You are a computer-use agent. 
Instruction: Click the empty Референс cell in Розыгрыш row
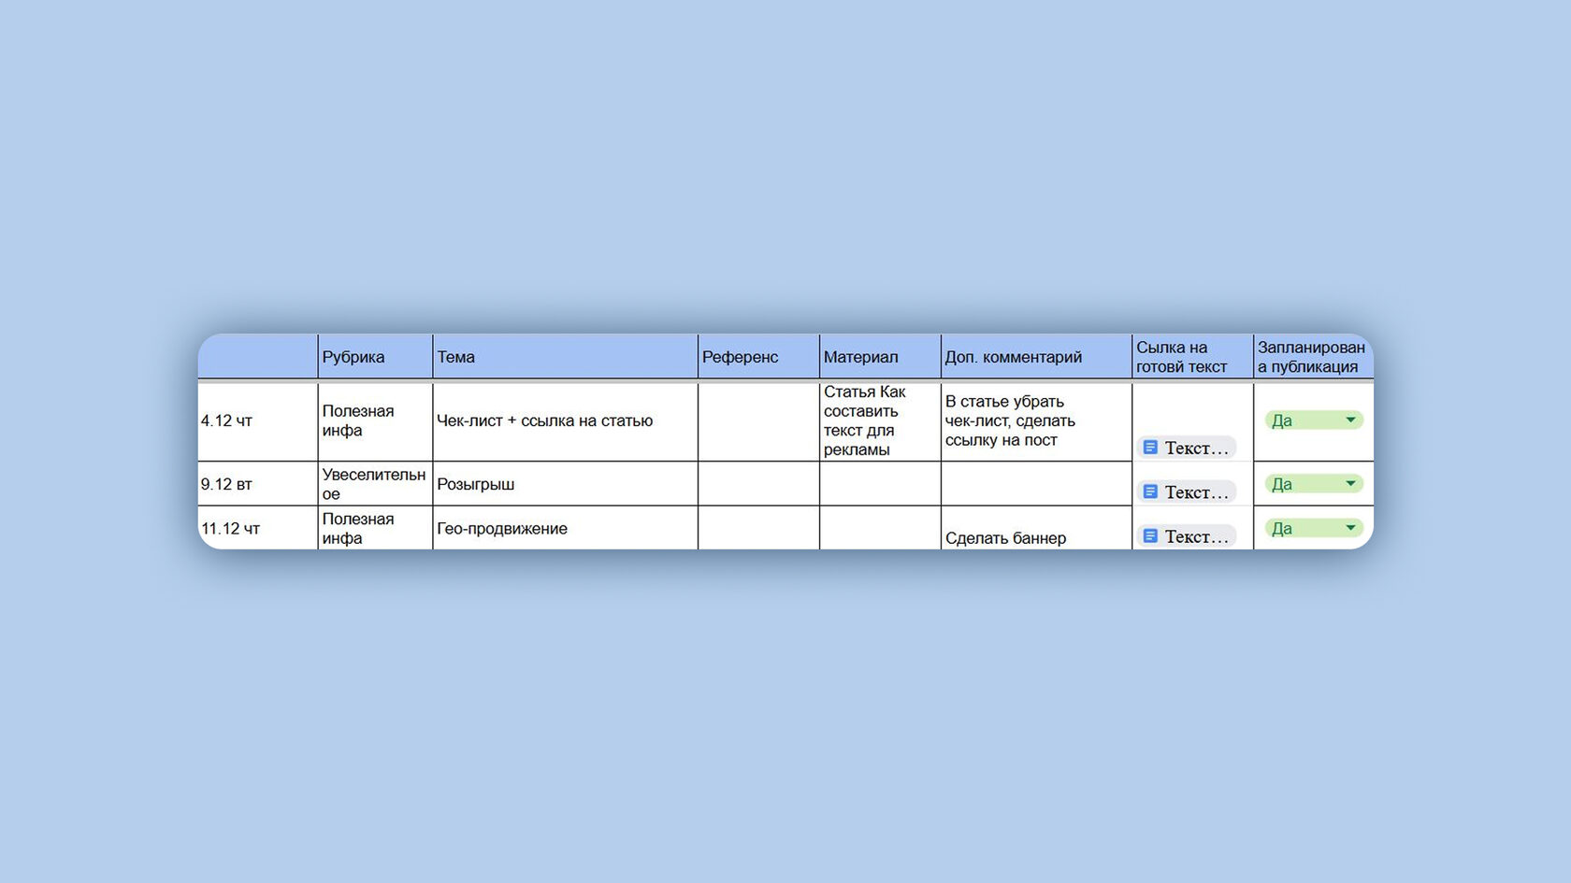pos(758,484)
